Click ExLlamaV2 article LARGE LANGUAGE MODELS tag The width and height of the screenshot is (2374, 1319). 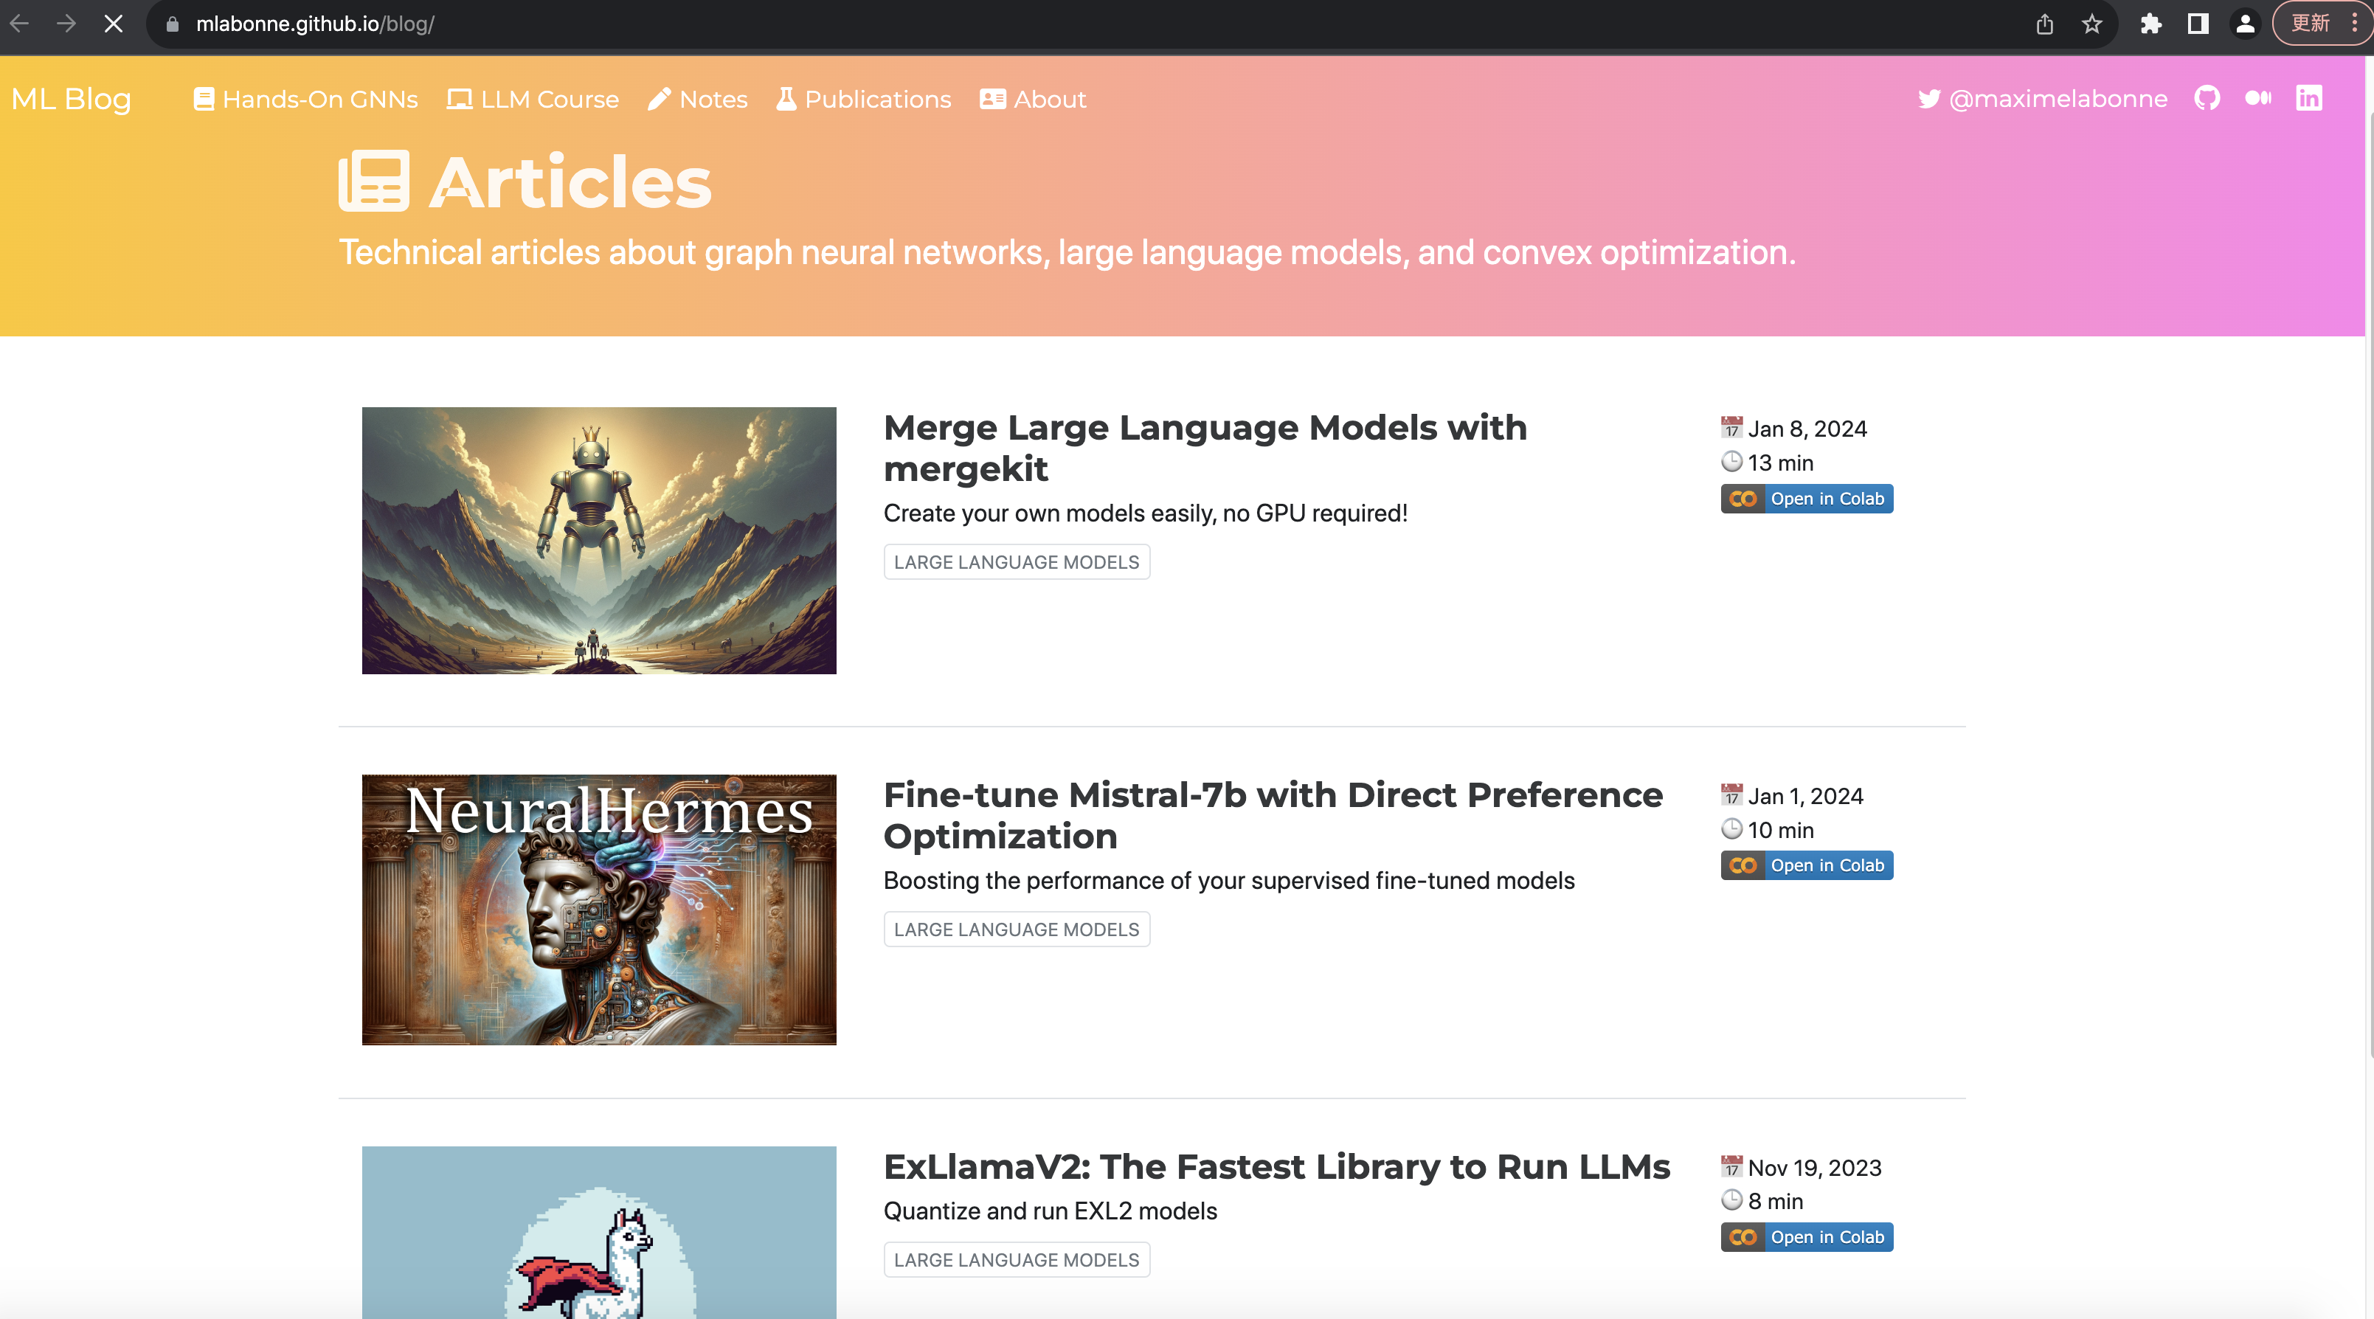click(1016, 1260)
